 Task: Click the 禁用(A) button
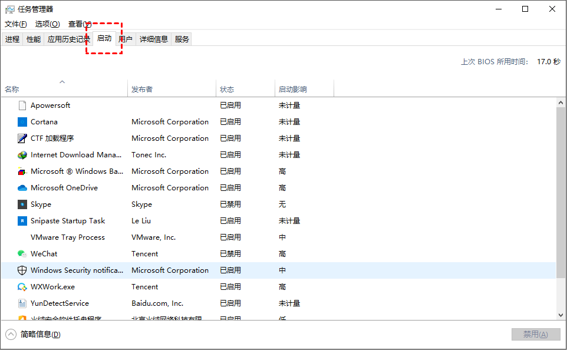coord(536,335)
